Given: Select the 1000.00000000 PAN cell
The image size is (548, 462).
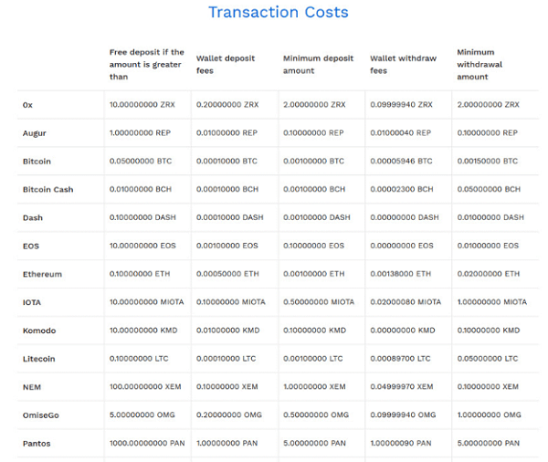Looking at the screenshot, I should point(147,443).
